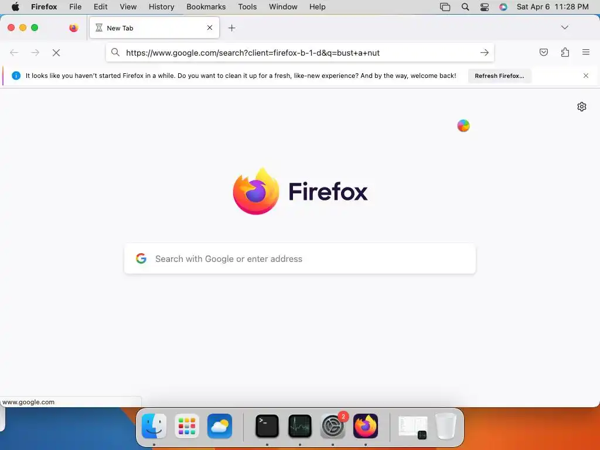The width and height of the screenshot is (600, 450).
Task: Open a new tab with plus button
Action: coord(231,28)
